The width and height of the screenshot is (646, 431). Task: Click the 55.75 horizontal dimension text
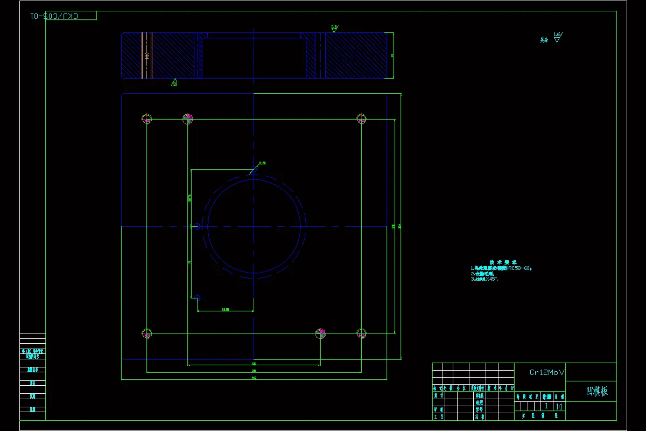[x=226, y=309]
